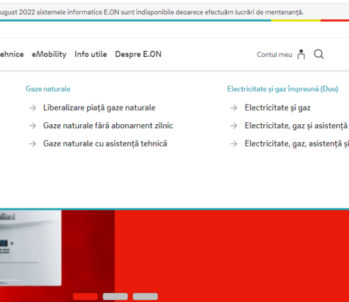
Task: Open the partially visible 'ehnice' menu item
Action: tap(12, 54)
